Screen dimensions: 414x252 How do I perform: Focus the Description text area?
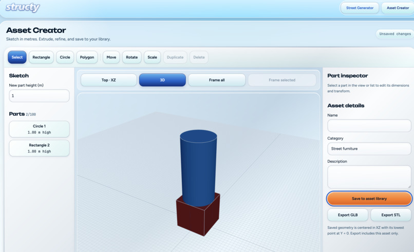coord(369,177)
